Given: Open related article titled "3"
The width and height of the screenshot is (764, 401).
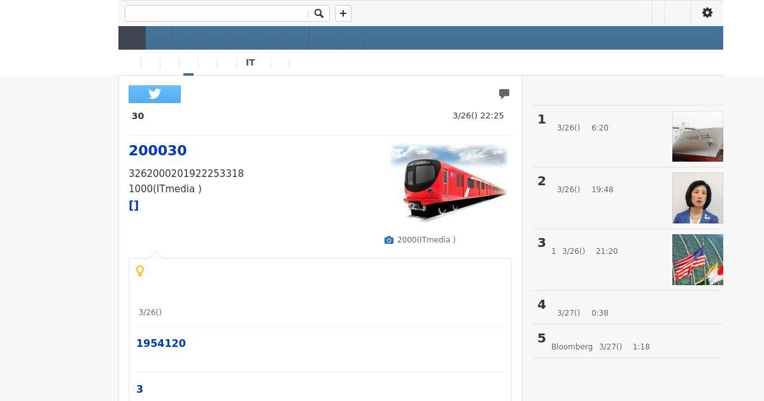Looking at the screenshot, I should [x=140, y=389].
